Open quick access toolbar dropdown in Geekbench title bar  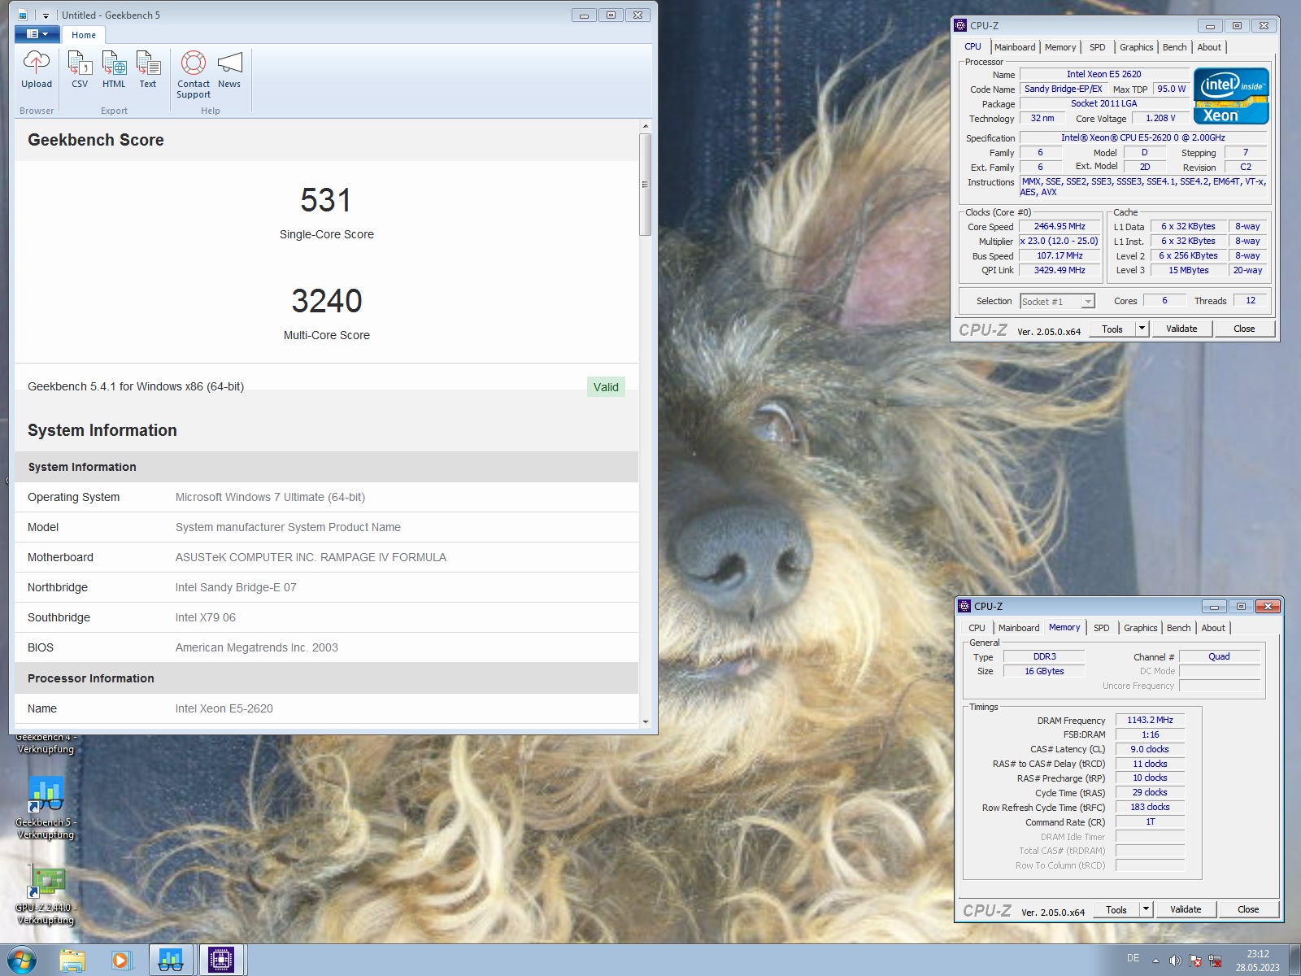pos(46,15)
